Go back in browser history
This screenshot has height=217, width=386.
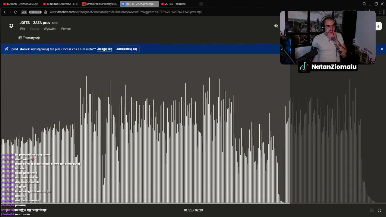(5, 12)
